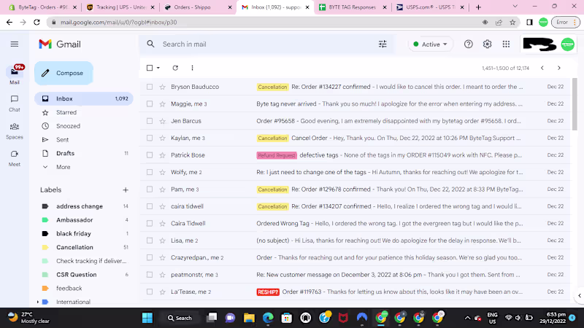Switch to ByteTag Orders tab

42,7
